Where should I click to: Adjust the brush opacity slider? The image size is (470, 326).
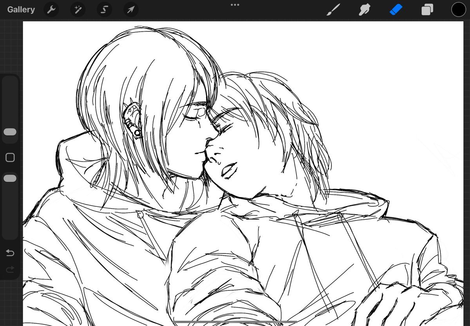tap(10, 178)
